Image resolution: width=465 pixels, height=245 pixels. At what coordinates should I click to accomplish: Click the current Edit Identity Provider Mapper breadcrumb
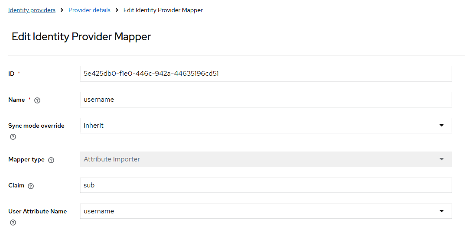[163, 10]
